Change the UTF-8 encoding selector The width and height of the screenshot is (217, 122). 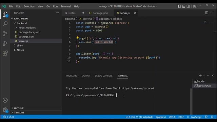click(x=172, y=117)
